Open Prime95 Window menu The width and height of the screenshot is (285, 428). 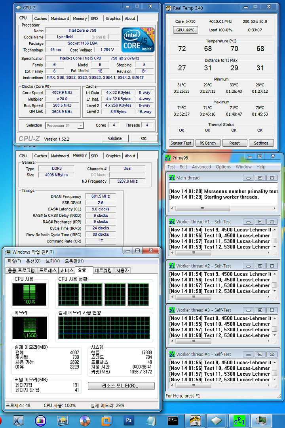click(243, 167)
